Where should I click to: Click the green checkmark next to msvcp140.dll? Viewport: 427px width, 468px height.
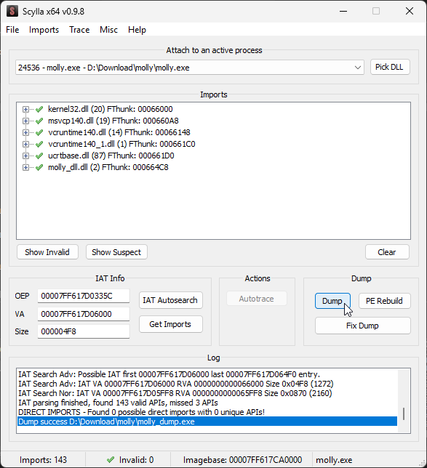[x=39, y=121]
